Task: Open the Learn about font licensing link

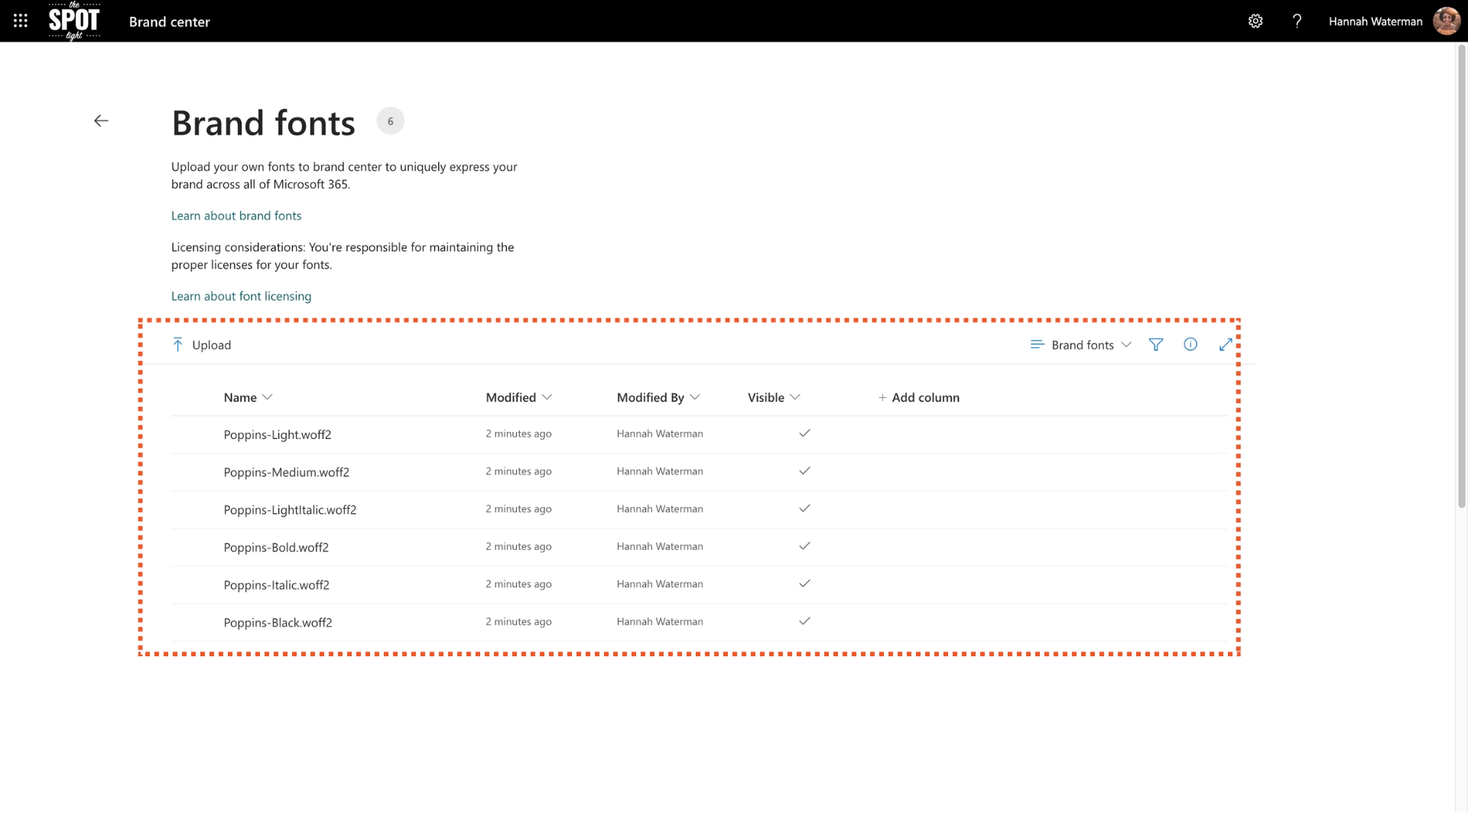Action: 241,296
